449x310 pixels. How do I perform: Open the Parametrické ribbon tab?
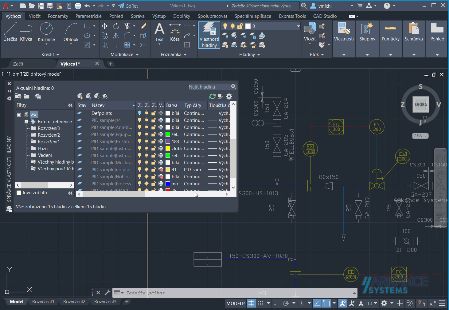pos(88,16)
